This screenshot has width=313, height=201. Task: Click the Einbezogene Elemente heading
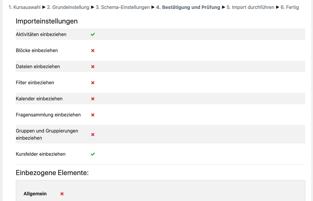coord(52,173)
